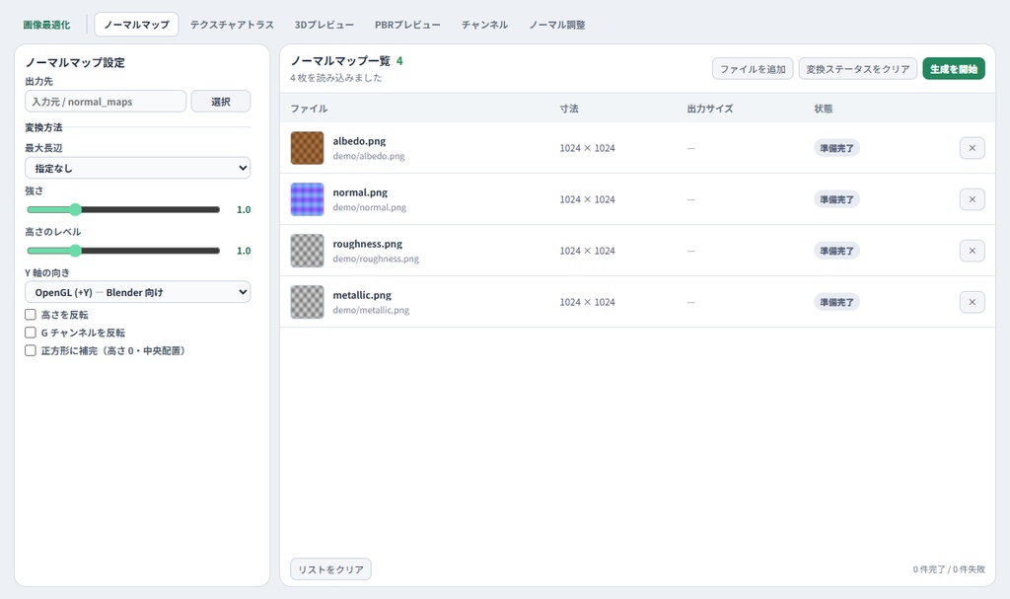
Task: Click the 準備完了 badge for metallic.png
Action: [836, 302]
